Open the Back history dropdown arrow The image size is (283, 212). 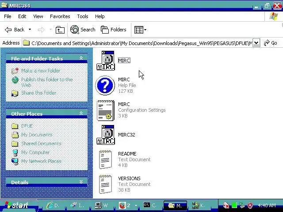pyautogui.click(x=30, y=30)
